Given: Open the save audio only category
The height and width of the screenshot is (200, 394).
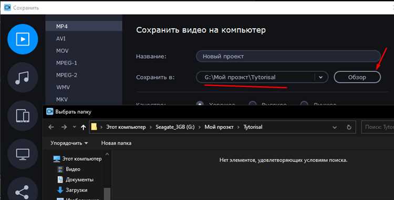Looking at the screenshot, I should [x=23, y=77].
